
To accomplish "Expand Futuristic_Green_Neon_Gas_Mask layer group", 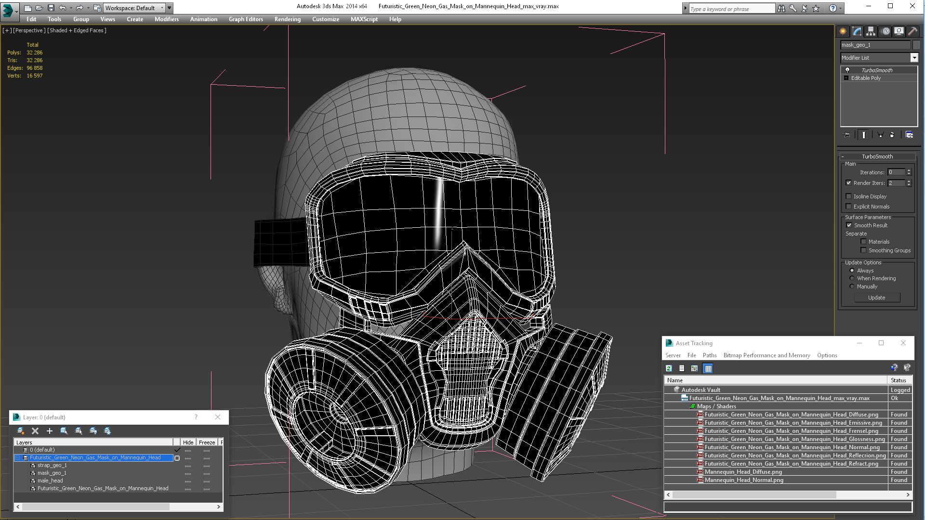I will tap(18, 458).
